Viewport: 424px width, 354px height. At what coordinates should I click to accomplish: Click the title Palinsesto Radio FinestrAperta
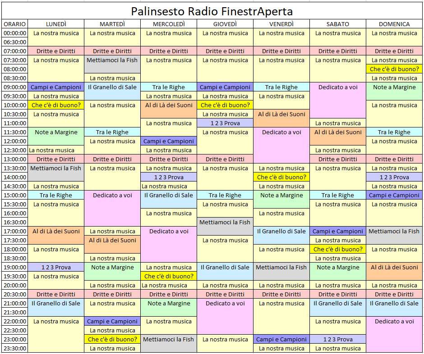(x=212, y=11)
